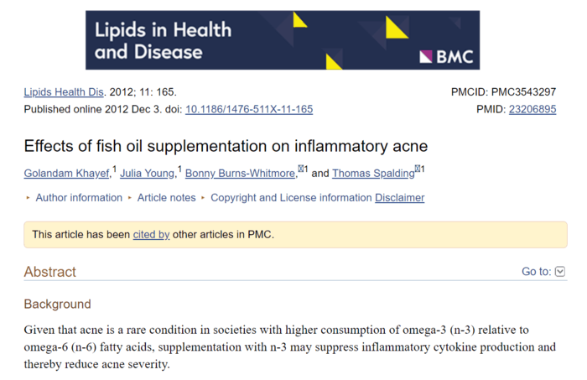This screenshot has height=380, width=587.
Task: Click the article title about fish oil supplementation
Action: point(226,146)
